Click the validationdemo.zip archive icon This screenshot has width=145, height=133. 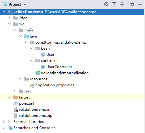(x=16, y=116)
